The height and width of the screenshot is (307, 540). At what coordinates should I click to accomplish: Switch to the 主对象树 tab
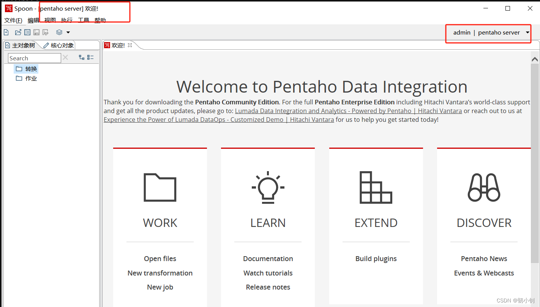(x=20, y=45)
